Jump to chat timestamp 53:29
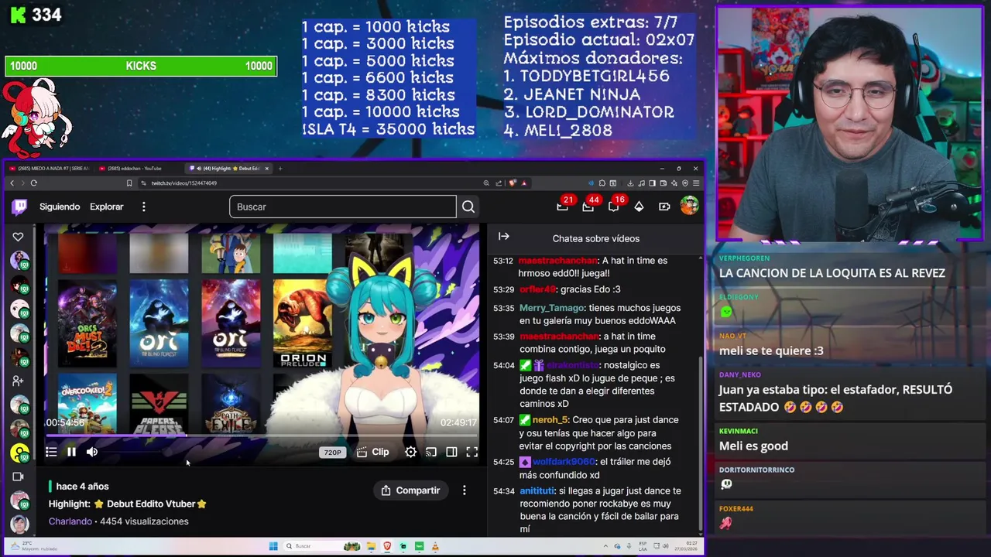 click(x=503, y=289)
